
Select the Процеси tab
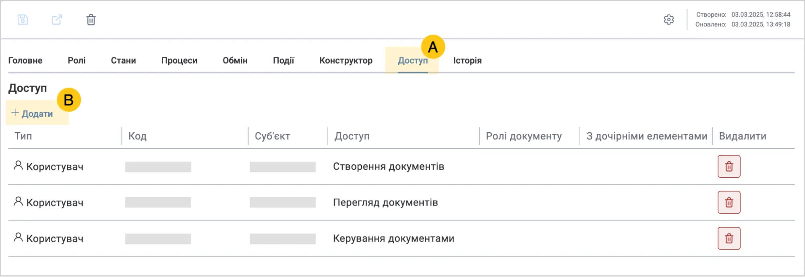pyautogui.click(x=179, y=61)
